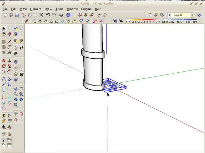Click the New file icon
This screenshot has height=153, width=205.
[5, 15]
